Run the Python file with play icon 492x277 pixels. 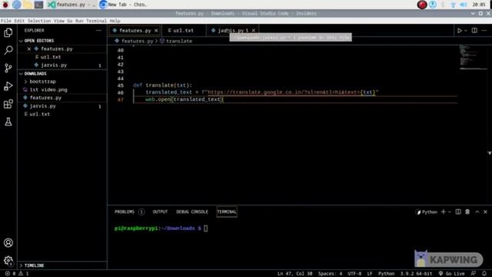(460, 31)
